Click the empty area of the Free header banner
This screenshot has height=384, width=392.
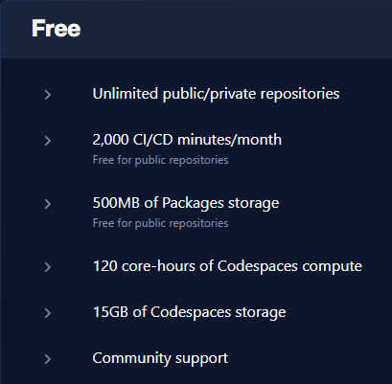pos(237,29)
